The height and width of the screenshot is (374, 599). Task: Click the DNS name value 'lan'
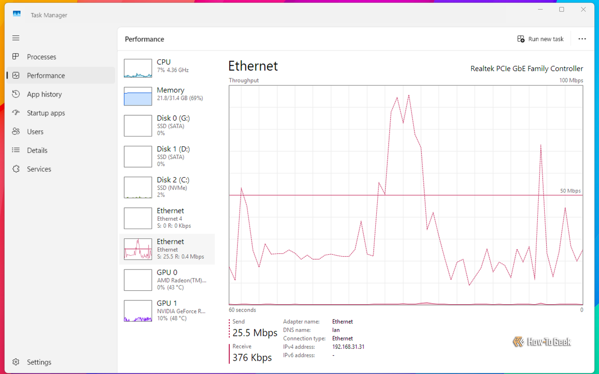(336, 330)
